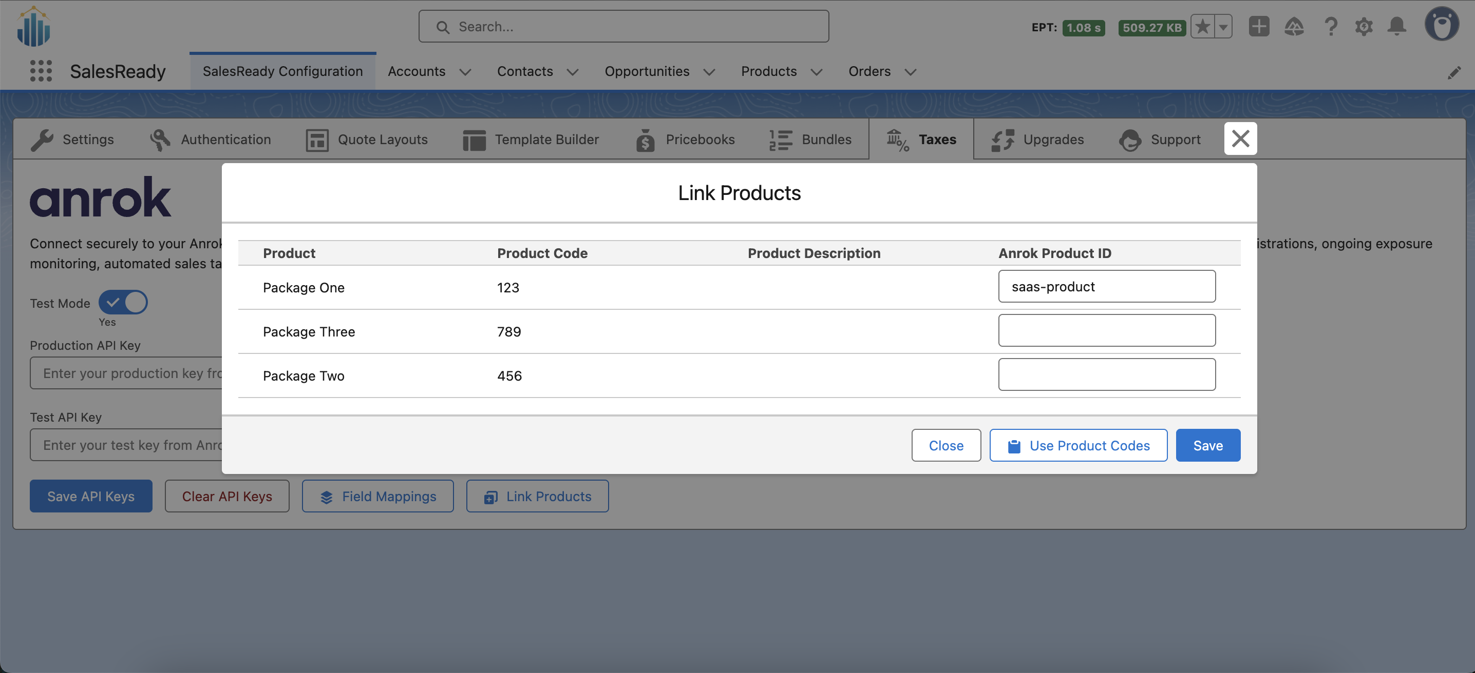Toggle the Test Mode switch
This screenshot has height=673, width=1475.
(x=123, y=303)
